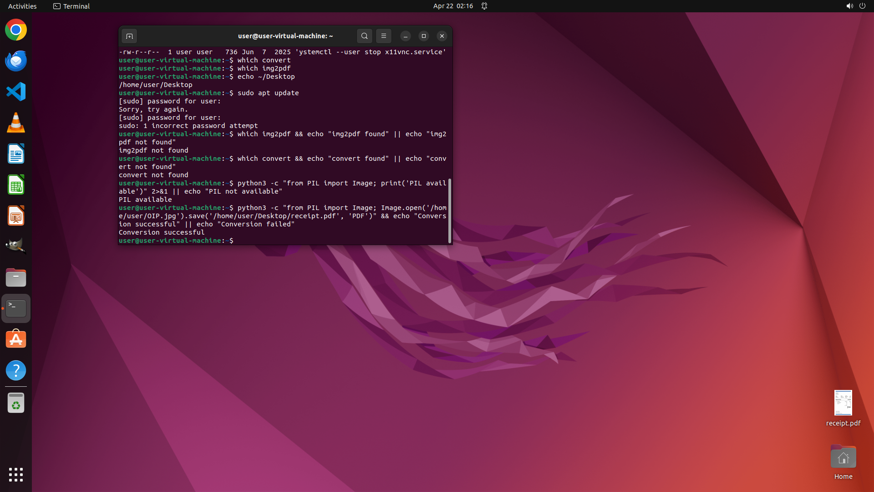
Task: Launch Google Chrome from the dock
Action: point(16,30)
